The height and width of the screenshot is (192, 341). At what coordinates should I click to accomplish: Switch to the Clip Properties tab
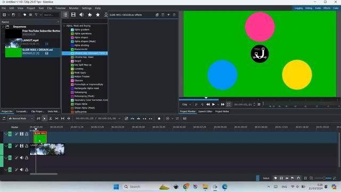click(x=37, y=111)
